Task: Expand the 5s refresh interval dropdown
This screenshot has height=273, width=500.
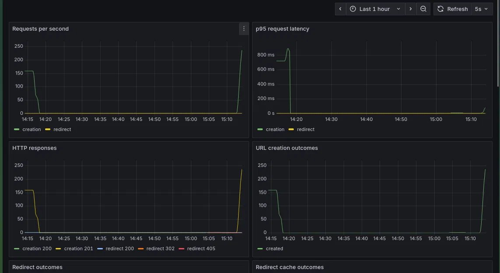Action: [x=482, y=9]
